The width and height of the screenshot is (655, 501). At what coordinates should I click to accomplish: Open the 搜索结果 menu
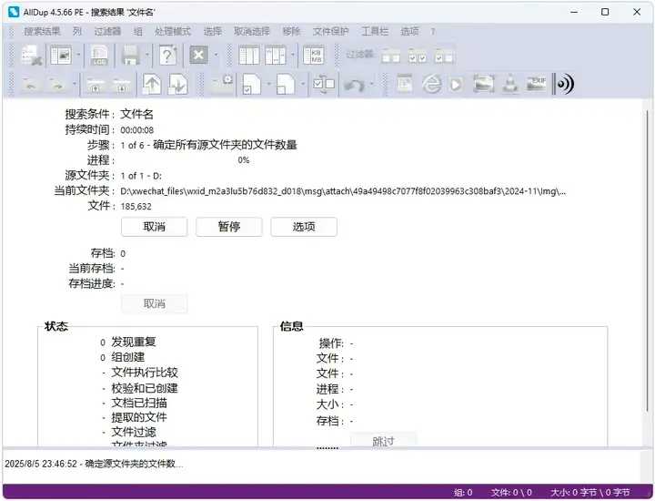(42, 31)
